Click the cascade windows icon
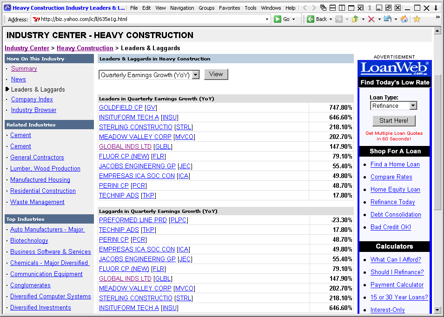 click(x=323, y=7)
